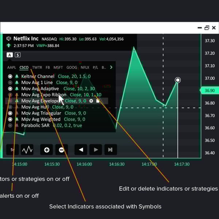Screen dimensions: 219x219
Task: Step chart back with left arrow
Action: [x=81, y=150]
